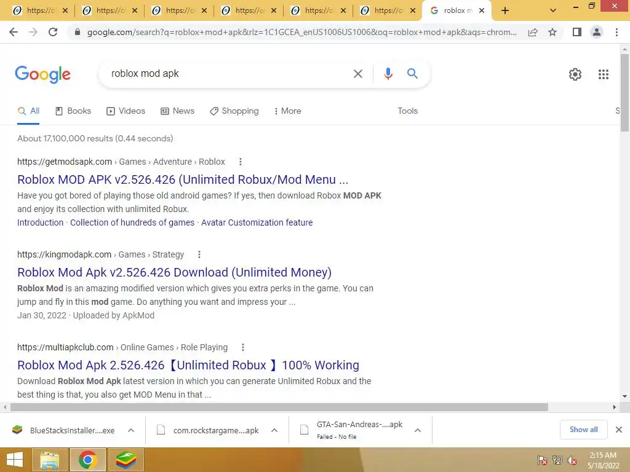
Task: Follow the Collection of hundreds of games sitelink
Action: pos(132,222)
